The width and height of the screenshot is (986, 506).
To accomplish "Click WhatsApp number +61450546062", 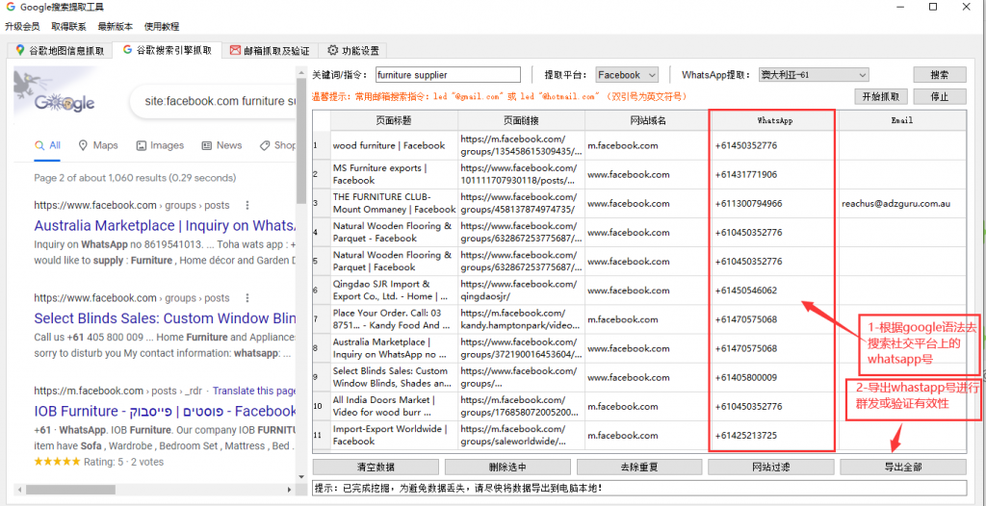I will tap(746, 290).
